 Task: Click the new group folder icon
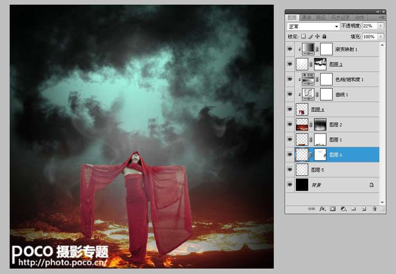pos(354,209)
